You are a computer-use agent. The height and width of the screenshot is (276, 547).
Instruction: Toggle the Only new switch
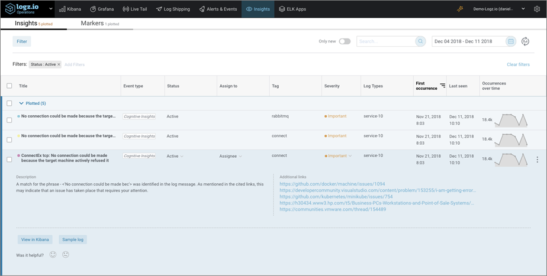point(345,41)
